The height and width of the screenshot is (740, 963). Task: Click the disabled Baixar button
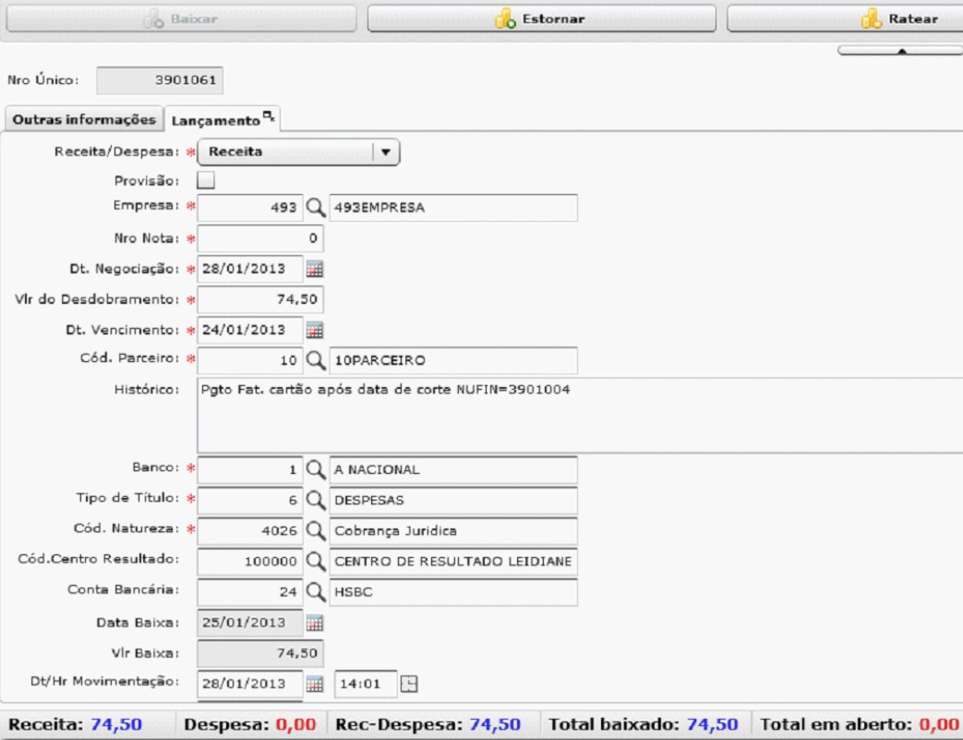coord(181,18)
